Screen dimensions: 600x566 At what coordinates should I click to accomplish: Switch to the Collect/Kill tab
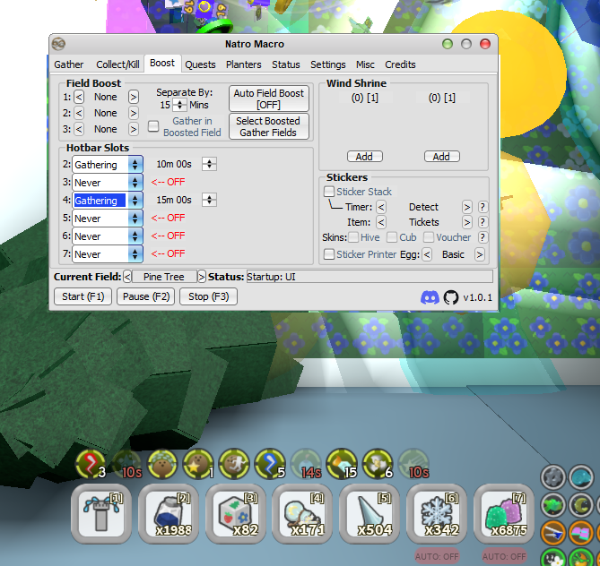click(117, 64)
